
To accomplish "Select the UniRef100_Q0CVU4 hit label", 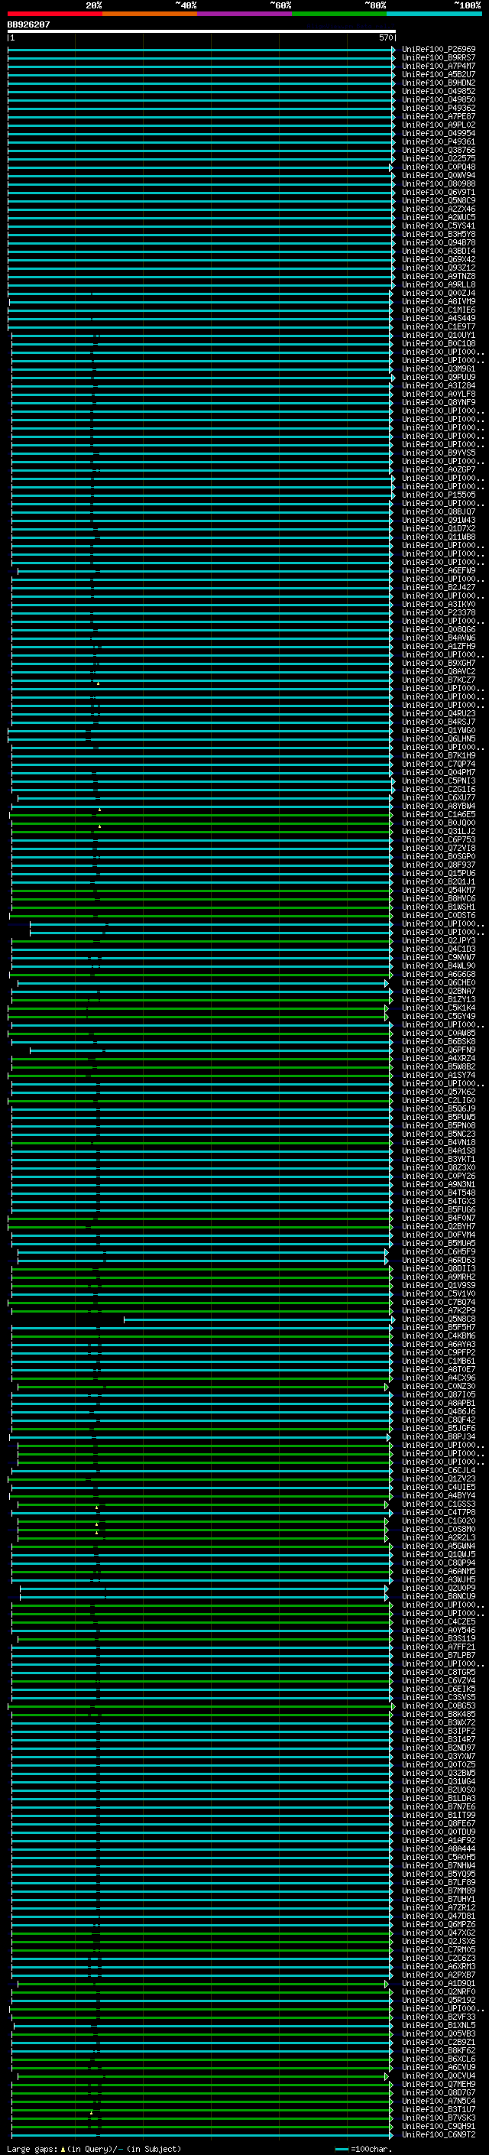I will pos(439,2076).
